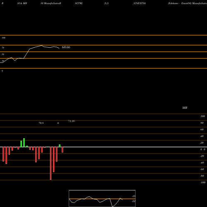Click the tallest green histogram bar
The height and width of the screenshot is (207, 207).
tap(24, 143)
